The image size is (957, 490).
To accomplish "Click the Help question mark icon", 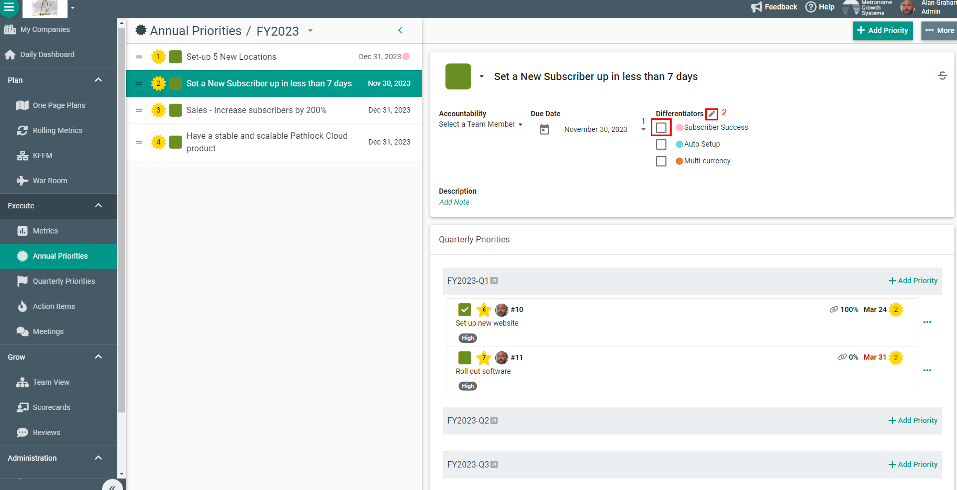I will (x=811, y=7).
